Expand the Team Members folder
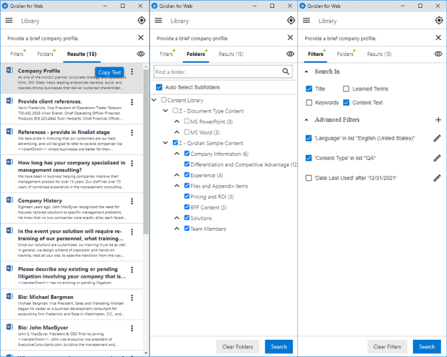Image resolution: width=447 pixels, height=357 pixels. tap(177, 229)
